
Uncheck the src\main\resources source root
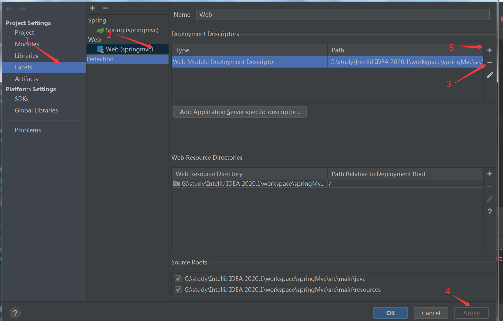[178, 290]
